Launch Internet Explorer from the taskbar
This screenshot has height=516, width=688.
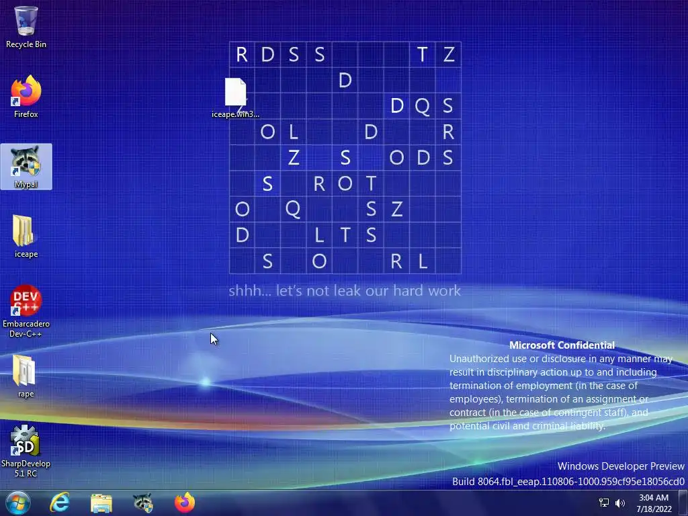59,503
